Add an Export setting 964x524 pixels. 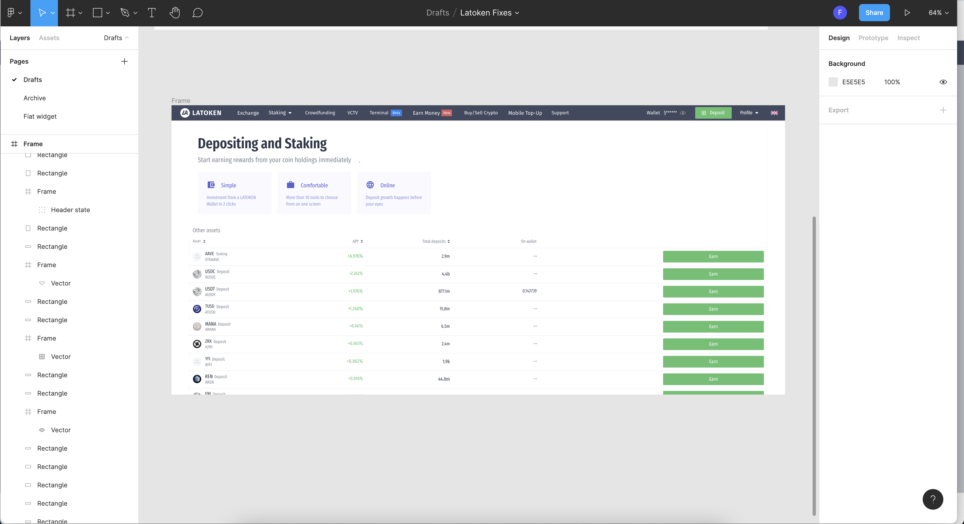tap(943, 110)
